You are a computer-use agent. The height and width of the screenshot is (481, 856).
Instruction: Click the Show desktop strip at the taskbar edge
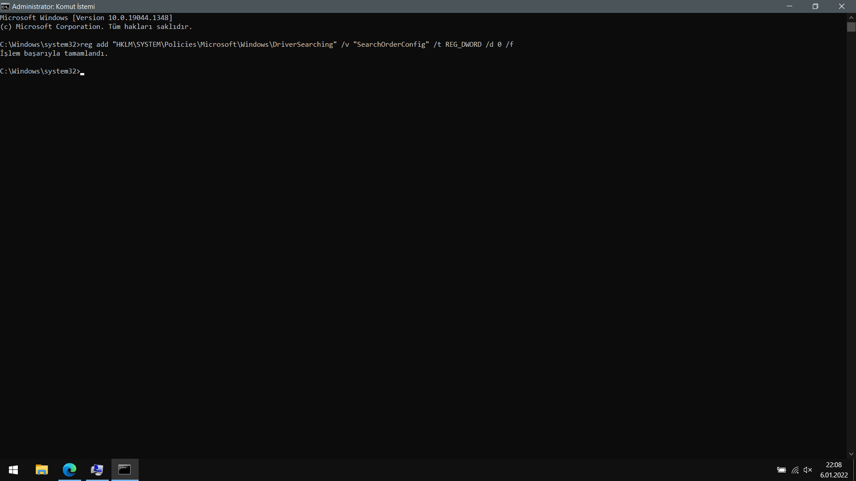(854, 470)
